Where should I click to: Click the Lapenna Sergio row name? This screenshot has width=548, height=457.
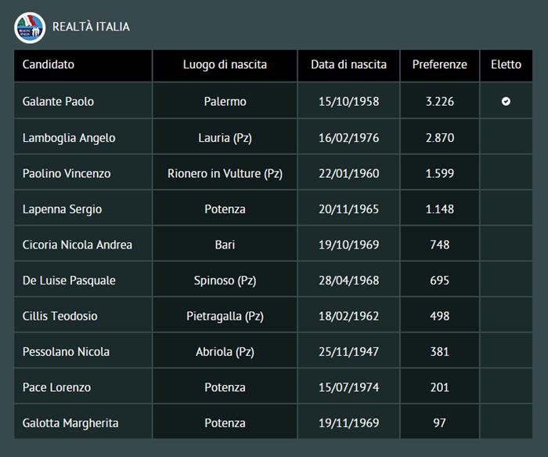click(x=62, y=209)
